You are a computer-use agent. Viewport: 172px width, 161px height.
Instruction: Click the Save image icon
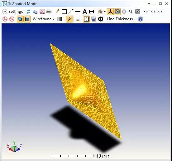42,12
